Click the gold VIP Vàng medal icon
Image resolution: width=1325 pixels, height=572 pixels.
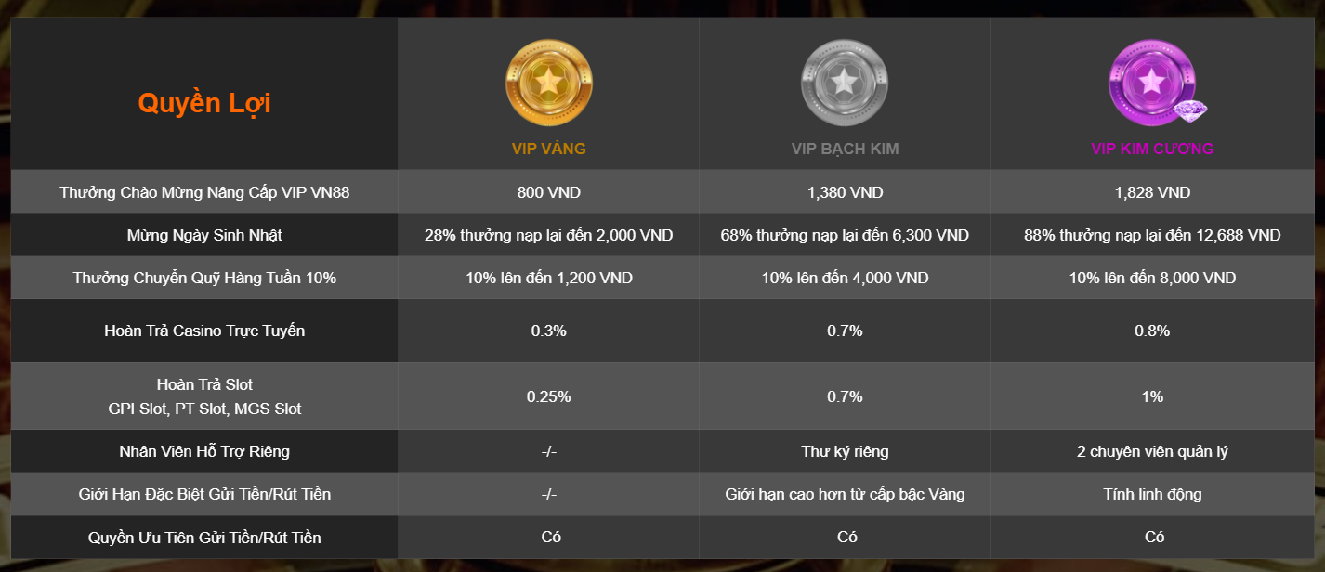pyautogui.click(x=548, y=84)
